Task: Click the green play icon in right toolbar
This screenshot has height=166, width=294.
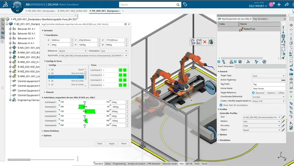Action: (x=291, y=96)
